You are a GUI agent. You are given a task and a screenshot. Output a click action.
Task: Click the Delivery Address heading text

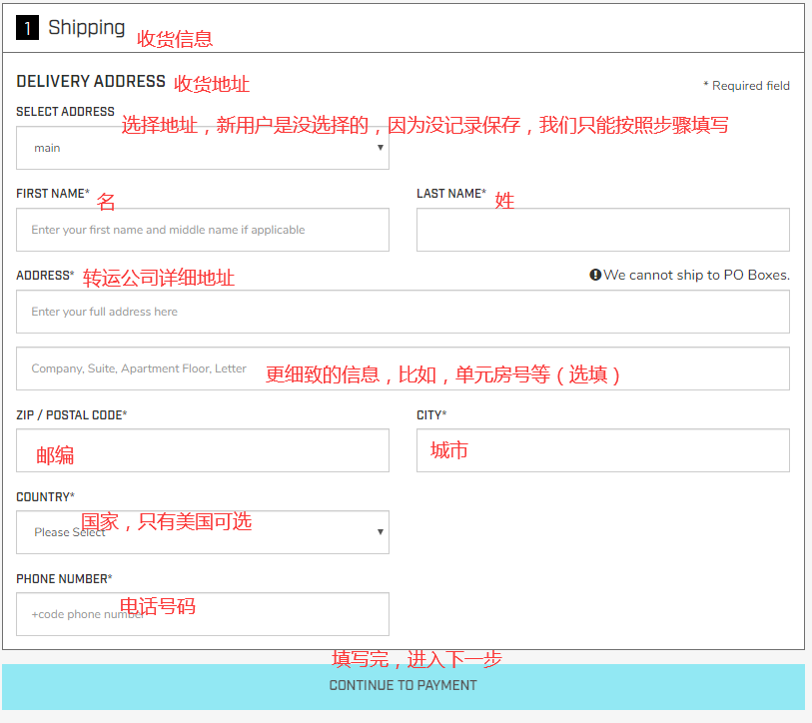91,82
